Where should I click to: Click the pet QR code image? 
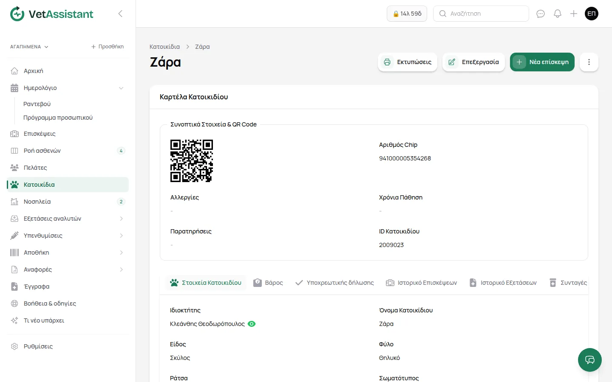click(x=192, y=161)
